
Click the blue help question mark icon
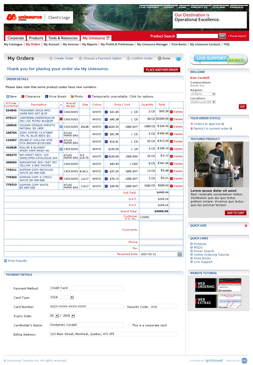point(178,58)
